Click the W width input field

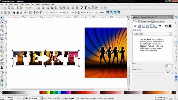pos(72,12)
